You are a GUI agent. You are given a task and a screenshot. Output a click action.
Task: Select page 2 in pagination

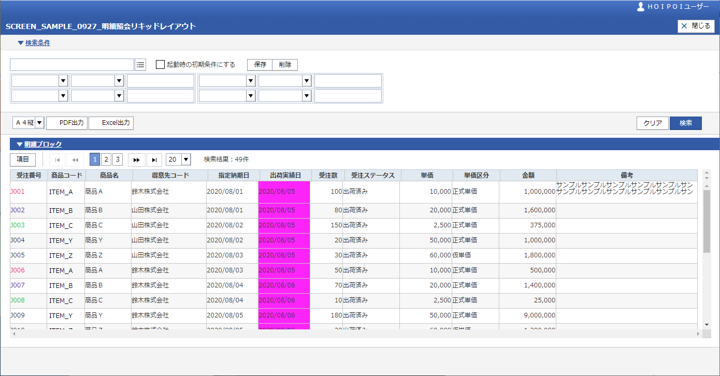pos(106,160)
